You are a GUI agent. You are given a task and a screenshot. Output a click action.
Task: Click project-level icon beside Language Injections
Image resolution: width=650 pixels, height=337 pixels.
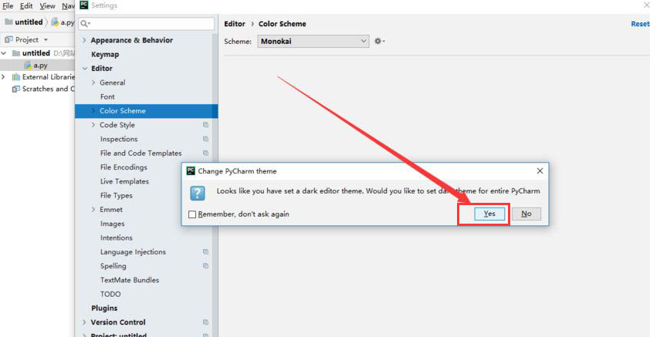click(205, 251)
